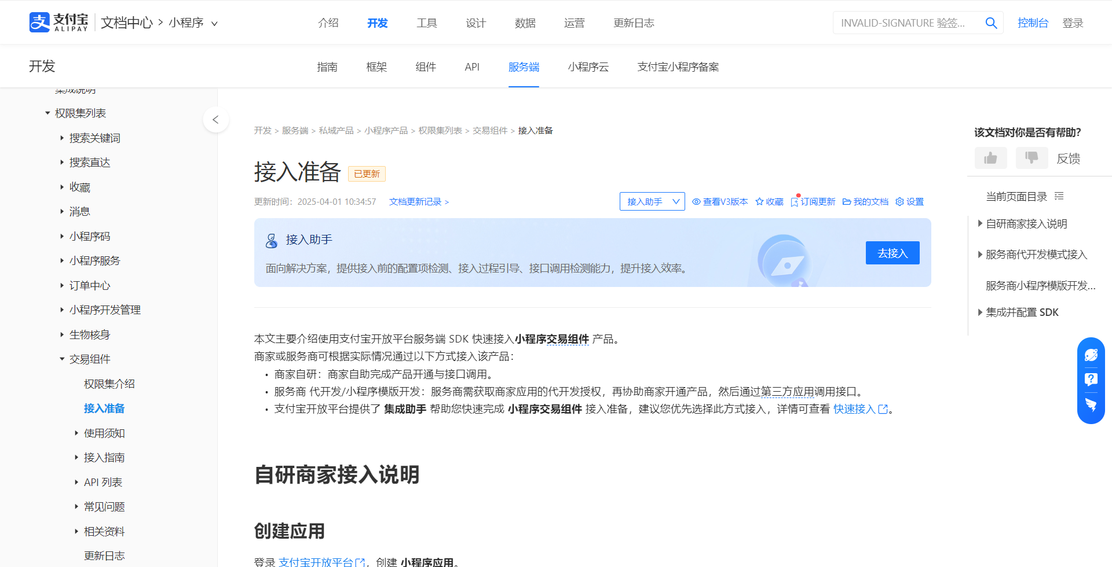Open the 小程序 product dropdown in header

coord(193,23)
